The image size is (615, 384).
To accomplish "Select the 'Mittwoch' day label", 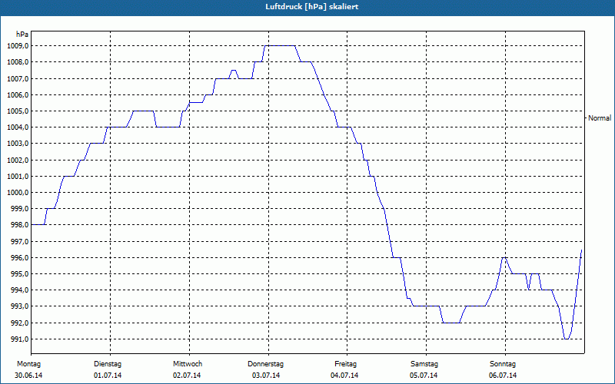I will coord(188,364).
